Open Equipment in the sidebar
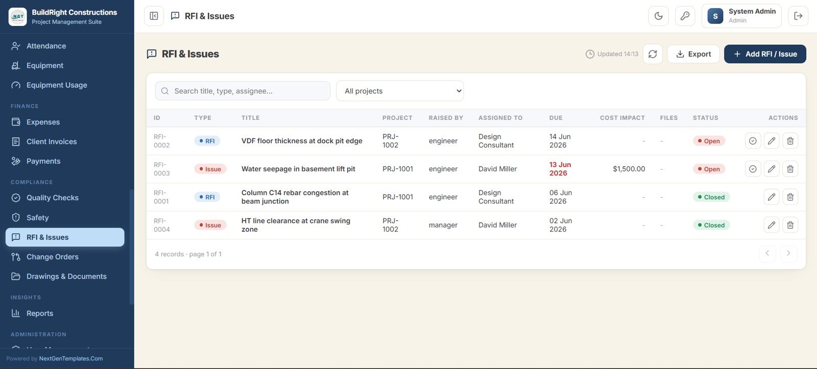Screen dimensions: 817x369 point(65,65)
